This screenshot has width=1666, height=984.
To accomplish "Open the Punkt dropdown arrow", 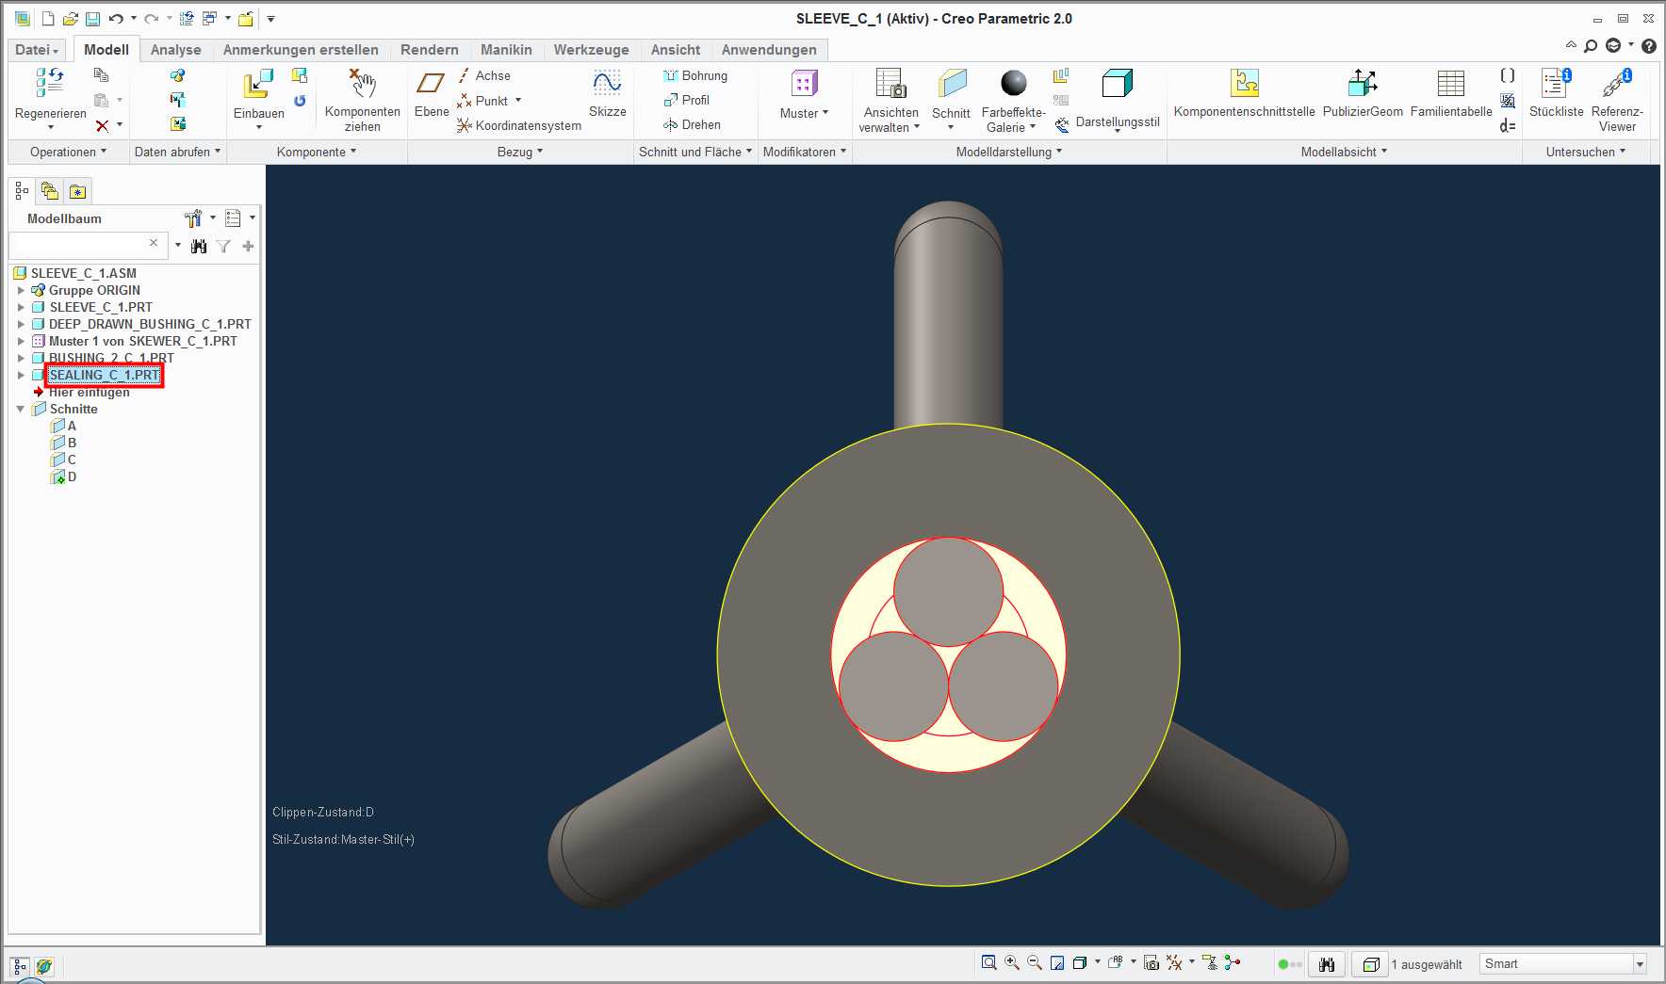I will (518, 101).
